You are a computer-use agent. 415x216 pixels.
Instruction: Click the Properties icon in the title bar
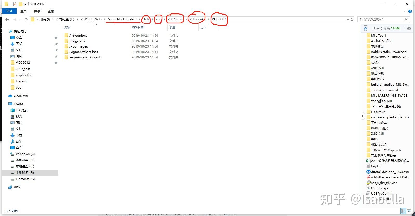pos(15,4)
